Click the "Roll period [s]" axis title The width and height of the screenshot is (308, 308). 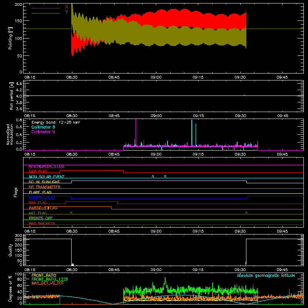tap(12, 96)
